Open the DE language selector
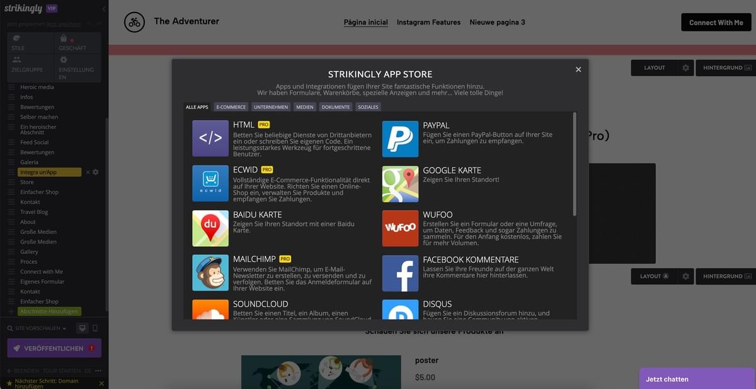Screen dimensions: 756x389 [x=88, y=371]
